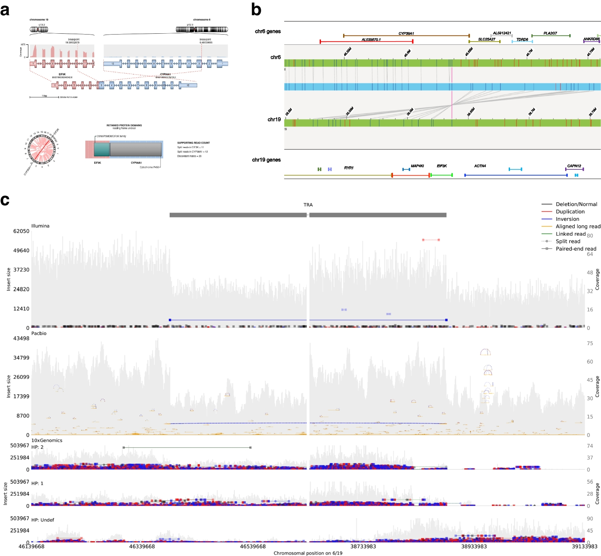Click exon 12 of the fused transcript
This screenshot has width=601, height=556.
188,85
